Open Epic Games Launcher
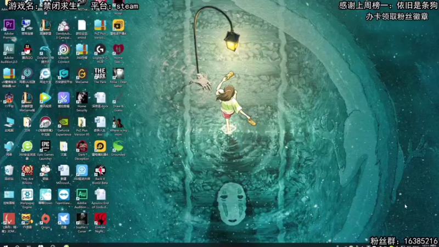This screenshot has height=247, width=439. pyautogui.click(x=46, y=146)
